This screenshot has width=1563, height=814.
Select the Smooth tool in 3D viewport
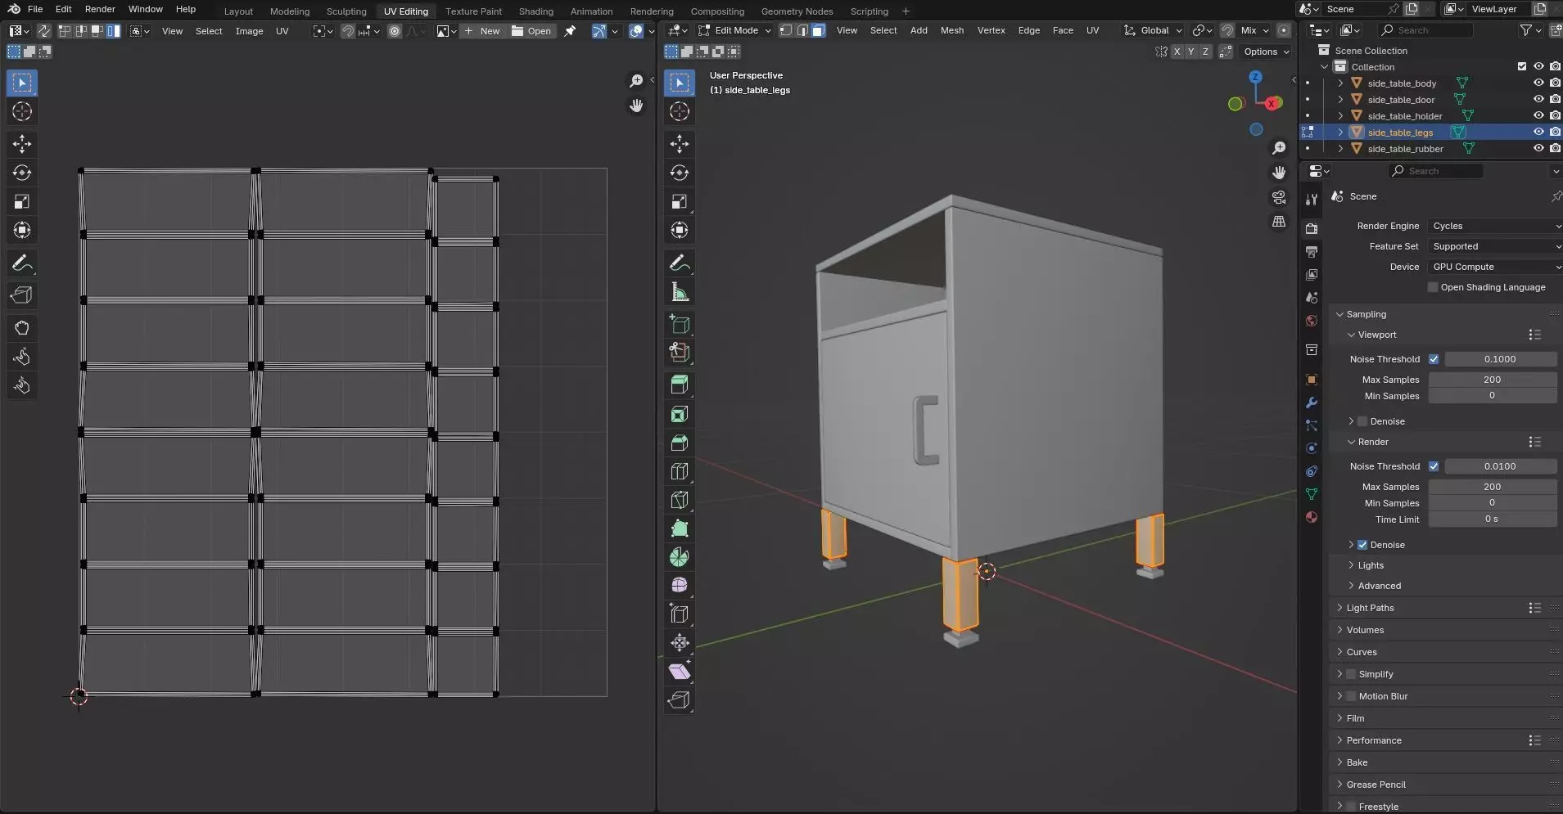(x=680, y=585)
